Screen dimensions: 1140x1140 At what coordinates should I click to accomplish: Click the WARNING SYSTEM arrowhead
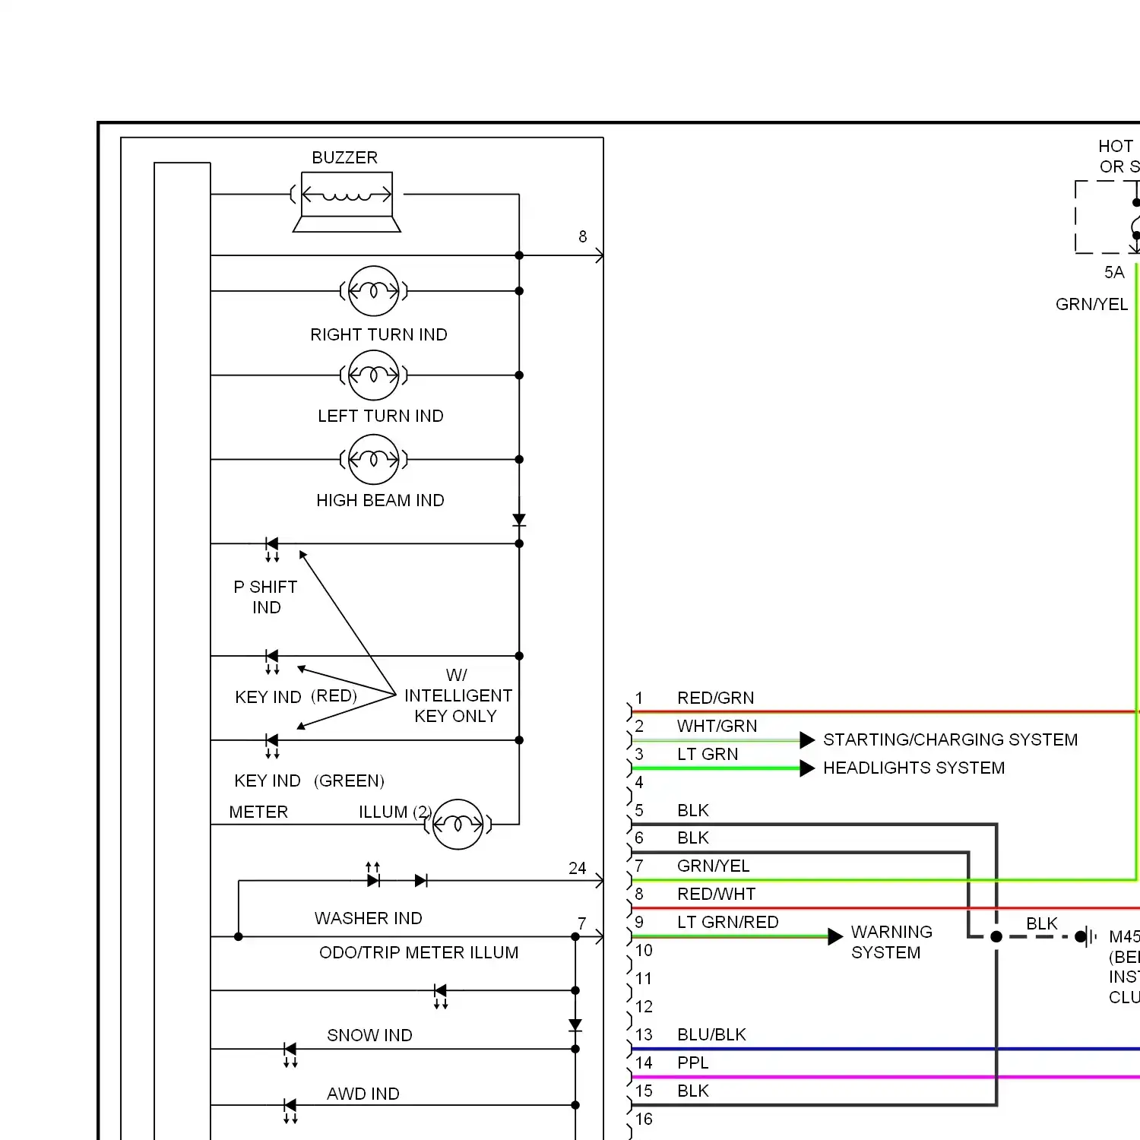835,936
